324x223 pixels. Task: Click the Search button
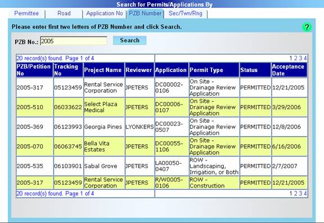coord(129,41)
